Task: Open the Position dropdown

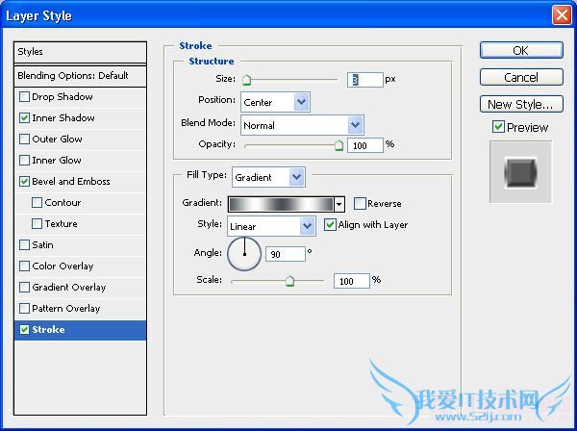Action: (302, 101)
